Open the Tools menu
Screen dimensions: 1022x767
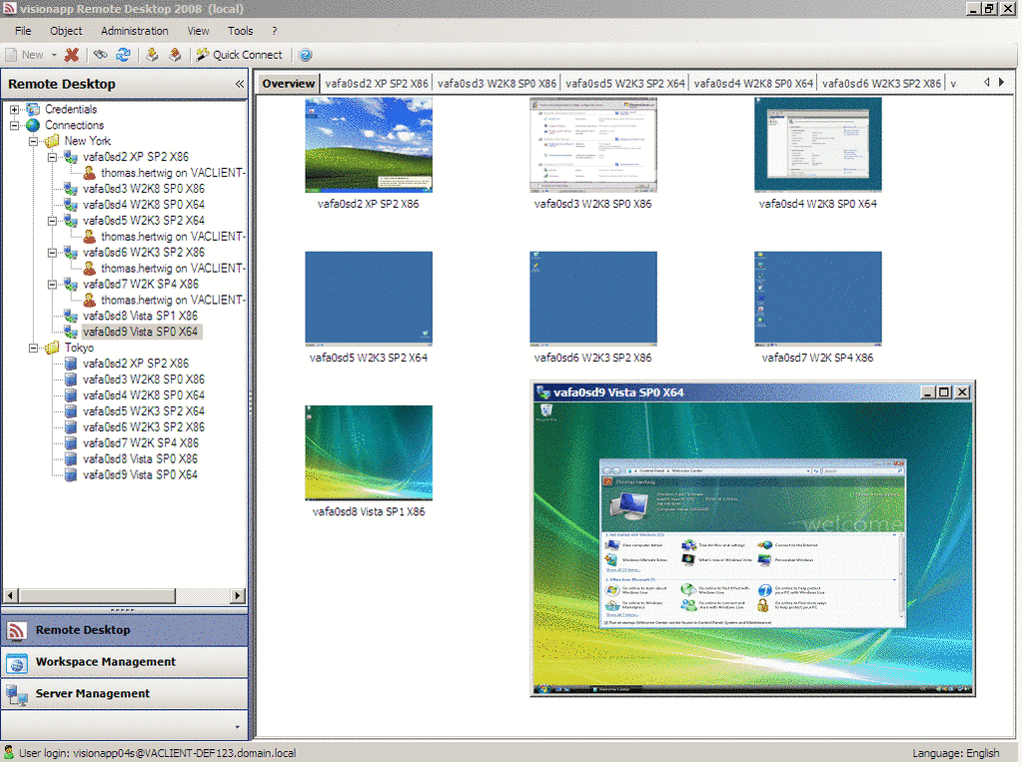pyautogui.click(x=240, y=31)
